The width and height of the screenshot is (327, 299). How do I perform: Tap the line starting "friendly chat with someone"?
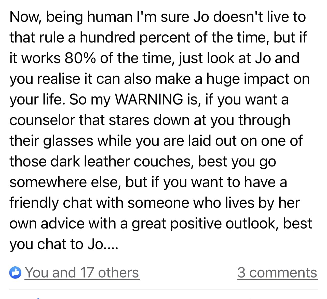(155, 203)
